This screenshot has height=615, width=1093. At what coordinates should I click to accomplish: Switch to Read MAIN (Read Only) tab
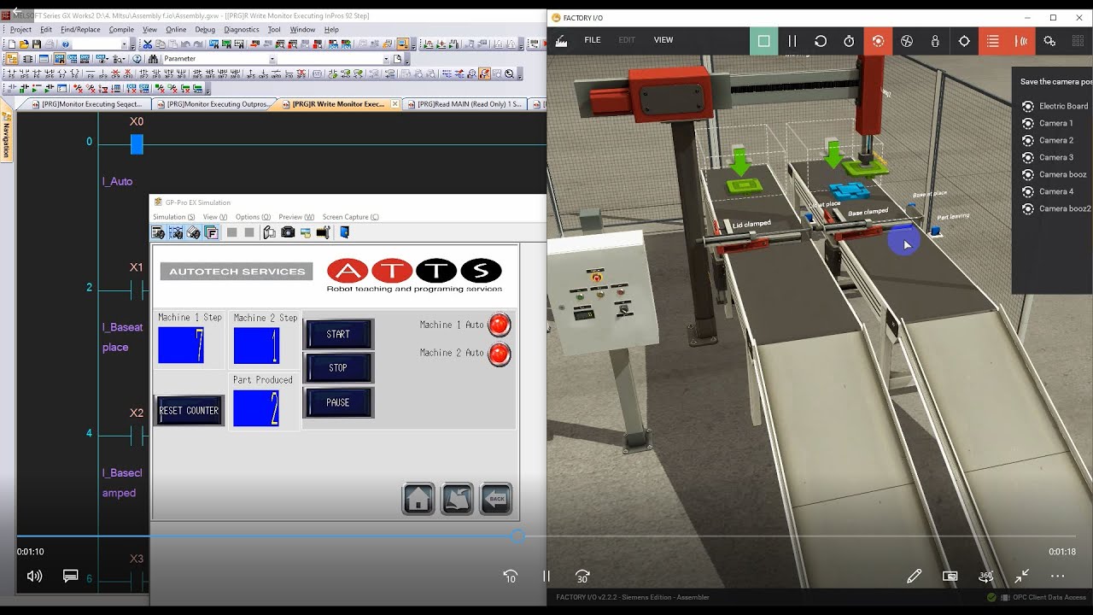466,104
